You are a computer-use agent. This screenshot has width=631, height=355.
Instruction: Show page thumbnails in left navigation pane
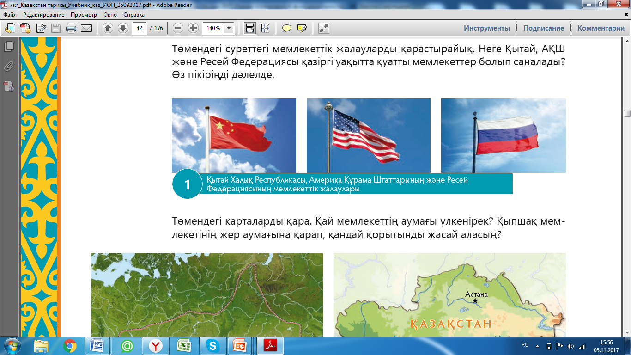click(9, 46)
